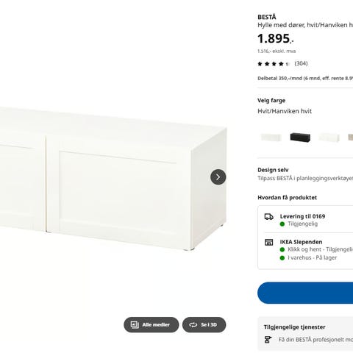Click the delivery truck icon

point(268,217)
